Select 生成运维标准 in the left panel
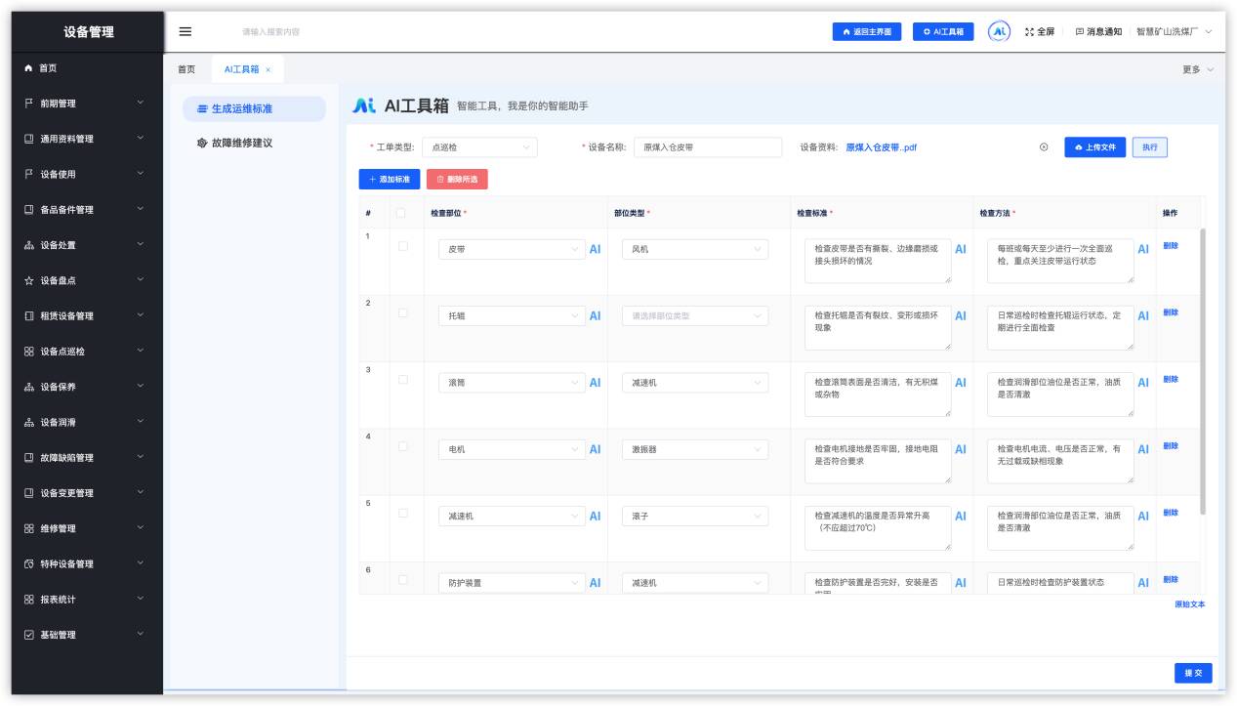 click(255, 108)
